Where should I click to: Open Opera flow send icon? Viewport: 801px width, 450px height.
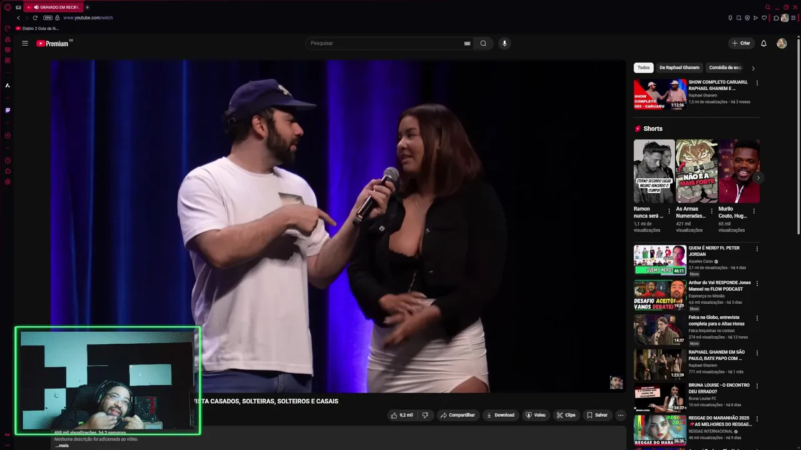tap(755, 17)
